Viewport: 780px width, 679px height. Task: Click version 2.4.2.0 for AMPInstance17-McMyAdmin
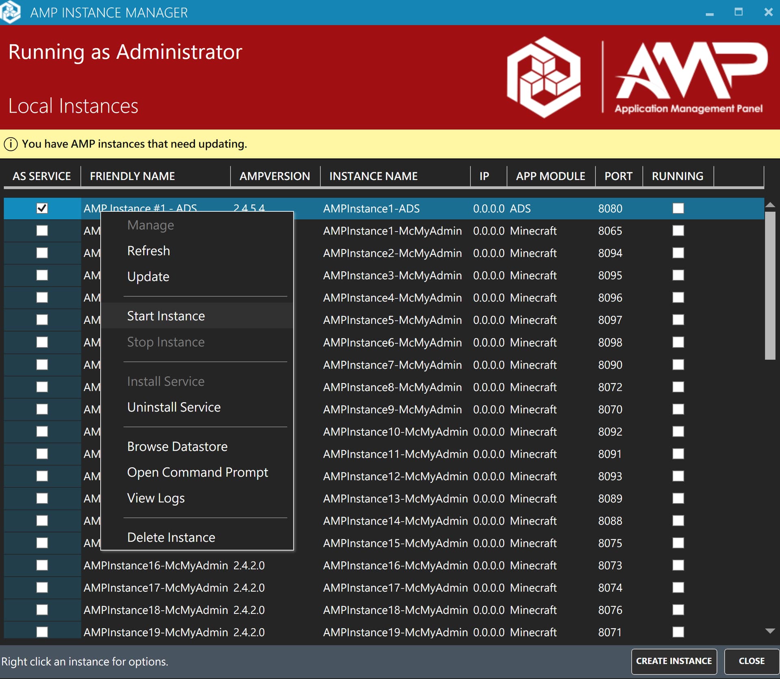tap(249, 588)
